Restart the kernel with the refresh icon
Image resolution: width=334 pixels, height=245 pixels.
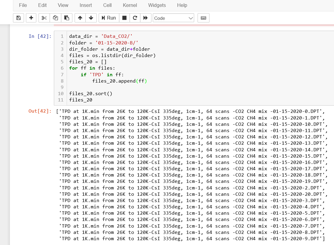(135, 18)
